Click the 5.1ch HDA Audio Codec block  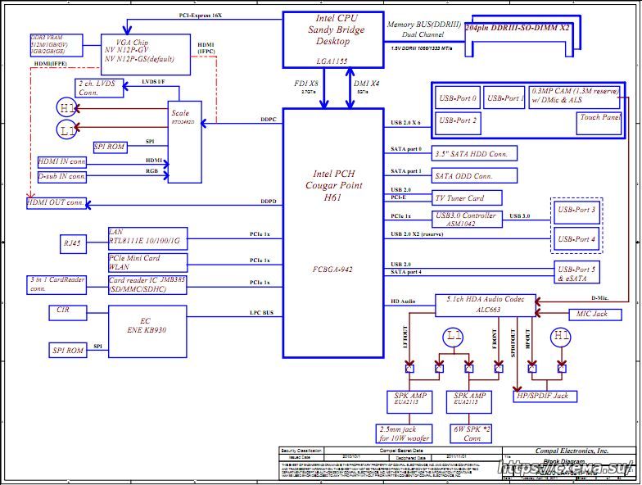485,302
